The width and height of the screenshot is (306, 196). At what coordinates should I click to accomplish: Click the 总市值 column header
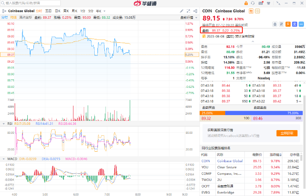pyautogui.click(x=295, y=155)
